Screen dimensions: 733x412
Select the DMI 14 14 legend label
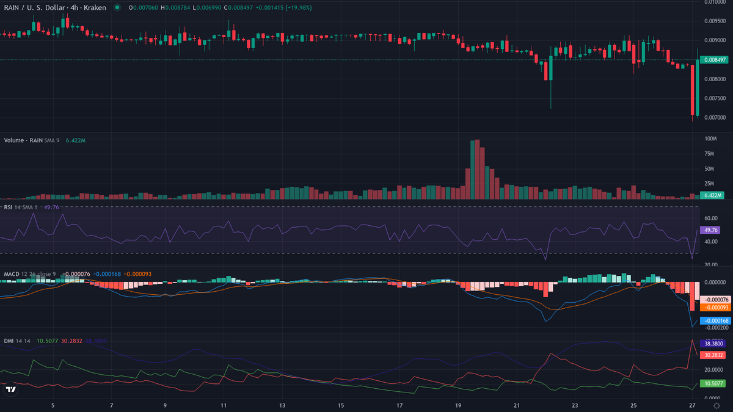coord(16,341)
